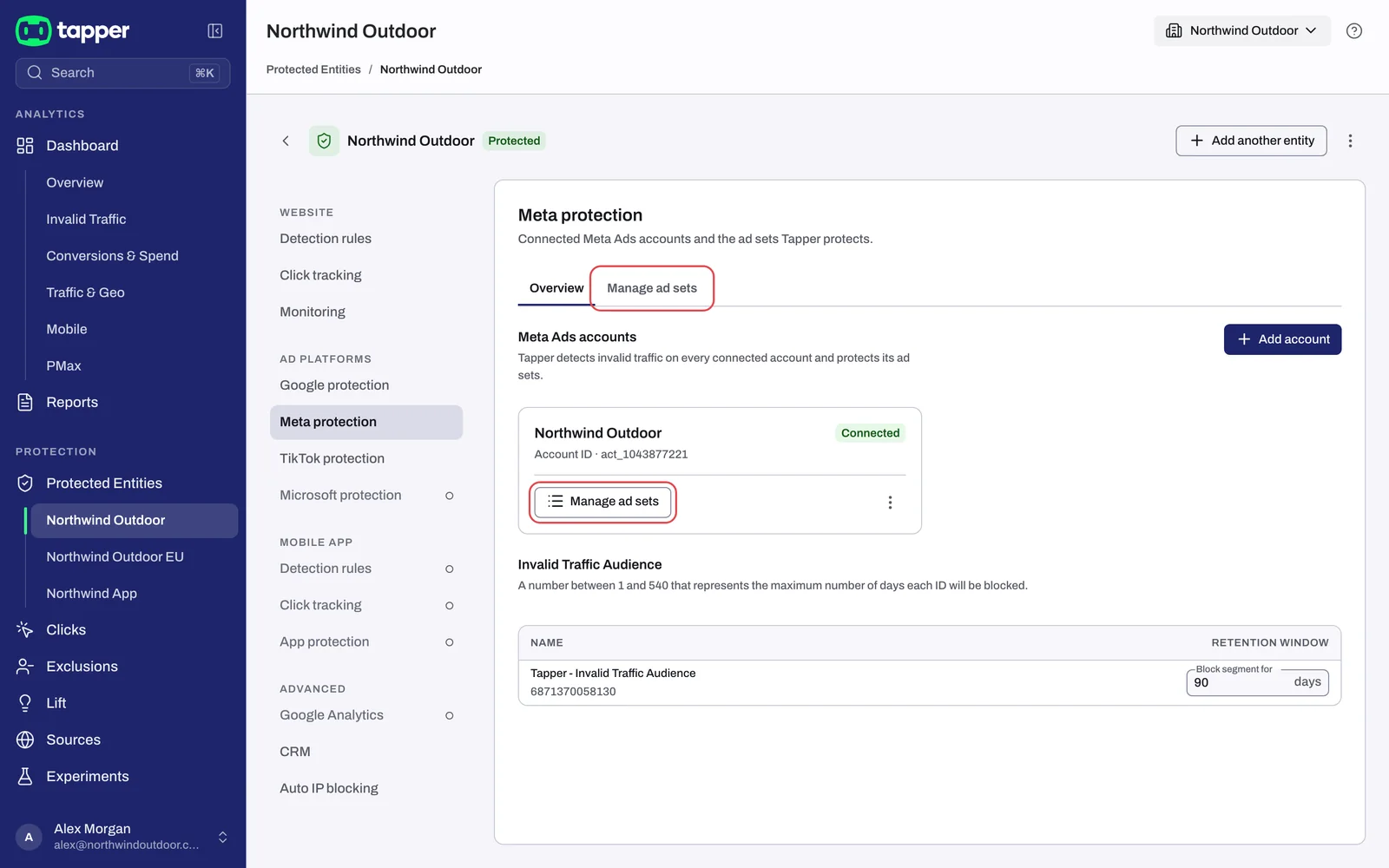Viewport: 1389px width, 868px height.
Task: Click Northwind Outdoor breadcrumb
Action: click(x=431, y=69)
